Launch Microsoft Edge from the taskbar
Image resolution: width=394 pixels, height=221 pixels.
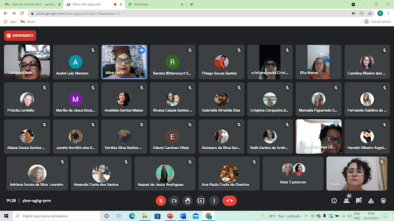132,215
